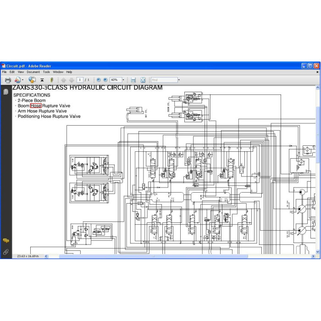Open the Edit menu
The height and width of the screenshot is (321, 321).
click(12, 72)
